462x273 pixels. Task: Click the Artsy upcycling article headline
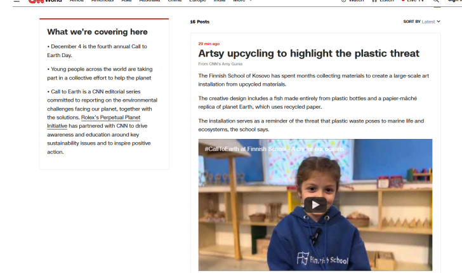tap(309, 53)
